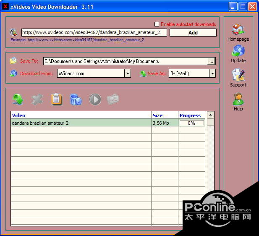The width and height of the screenshot is (259, 236).
Task: Click the list scrollbar up arrow
Action: tap(211, 115)
